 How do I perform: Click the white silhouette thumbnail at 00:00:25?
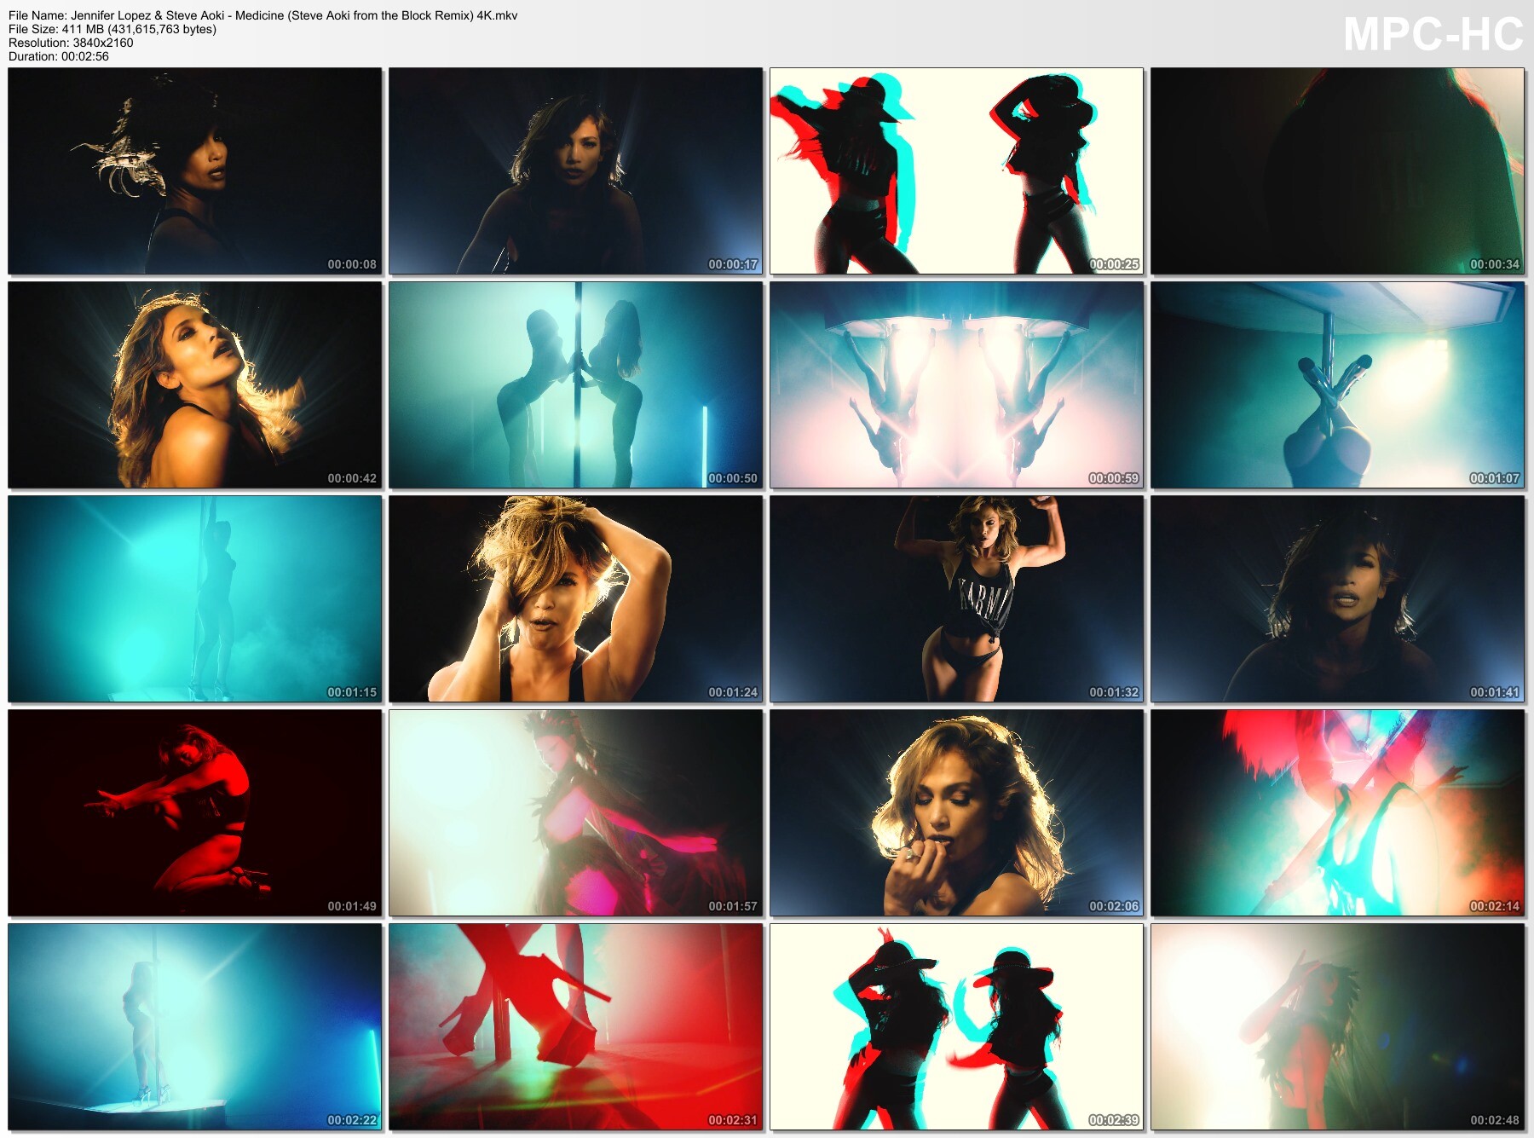pos(956,171)
